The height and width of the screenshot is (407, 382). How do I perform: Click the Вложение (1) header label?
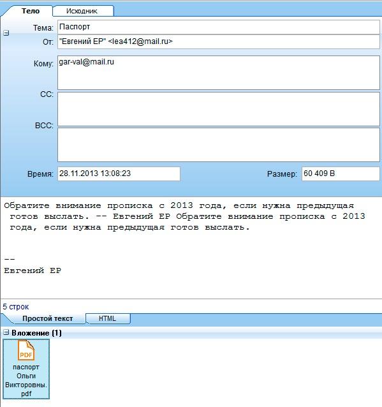click(x=36, y=333)
